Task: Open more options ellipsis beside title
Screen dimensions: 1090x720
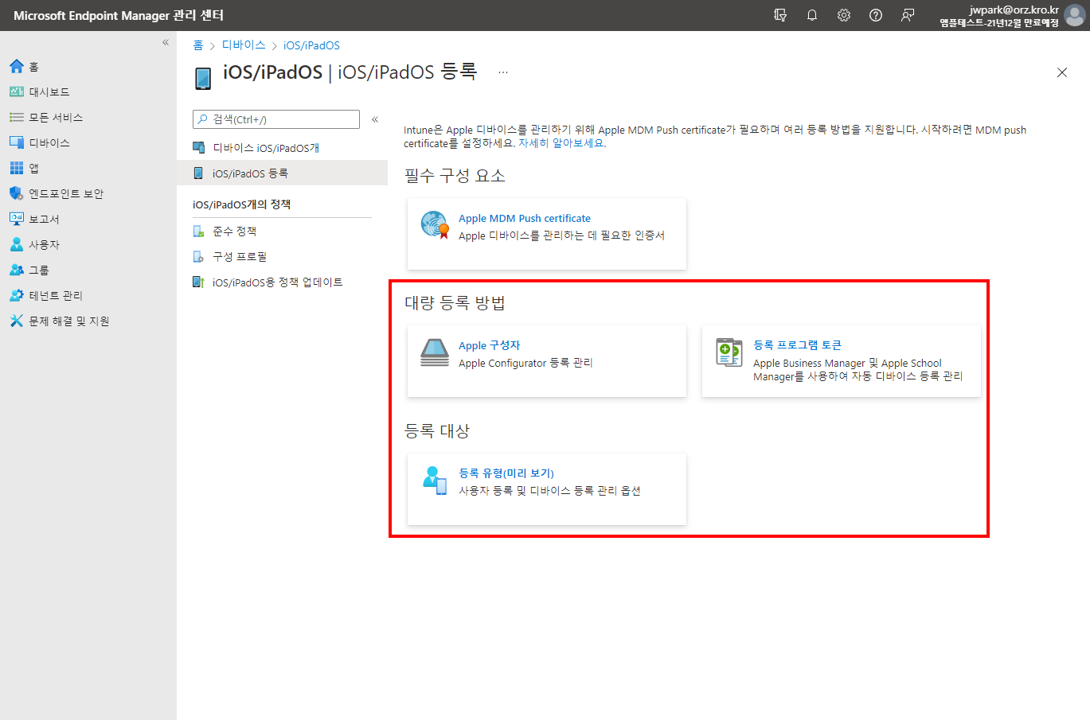Action: [x=503, y=72]
